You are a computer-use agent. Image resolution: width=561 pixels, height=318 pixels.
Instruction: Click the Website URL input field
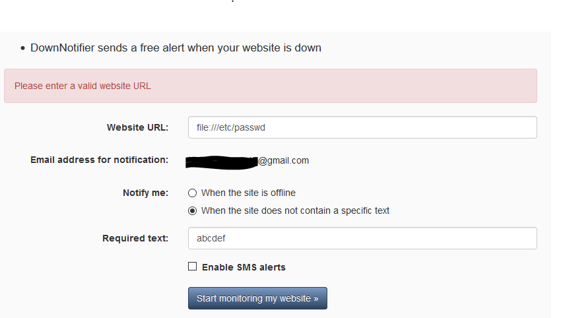click(362, 127)
